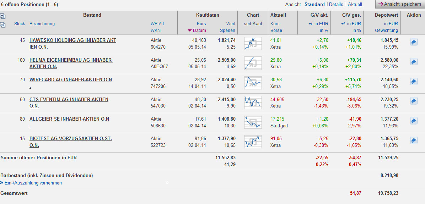This screenshot has width=425, height=204.
Task: Open the mini chart for ALLGEIER SE
Action: 253,122
